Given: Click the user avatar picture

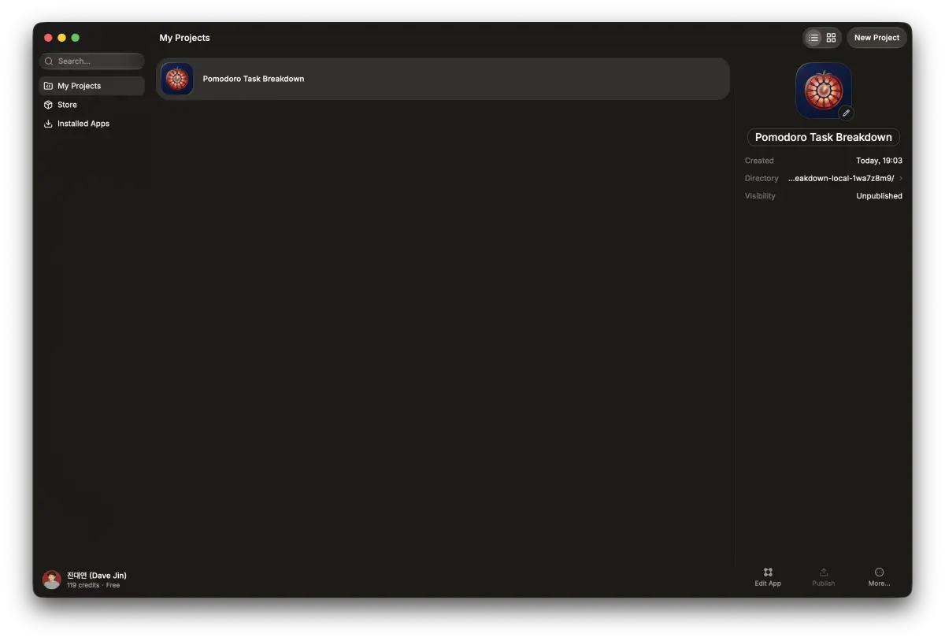Looking at the screenshot, I should coord(52,580).
